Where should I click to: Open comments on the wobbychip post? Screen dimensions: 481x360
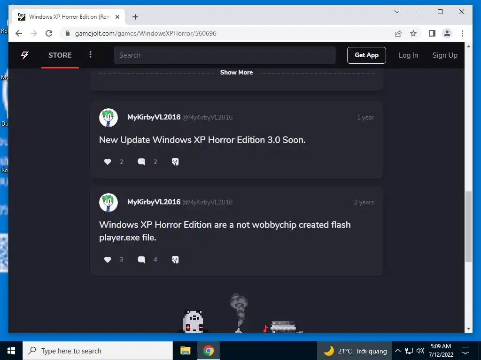pyautogui.click(x=141, y=260)
